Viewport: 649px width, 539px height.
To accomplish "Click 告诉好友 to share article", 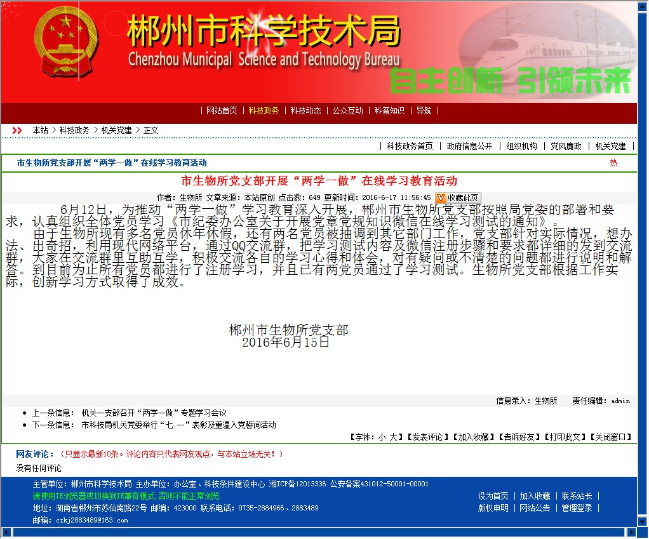I will coord(519,437).
